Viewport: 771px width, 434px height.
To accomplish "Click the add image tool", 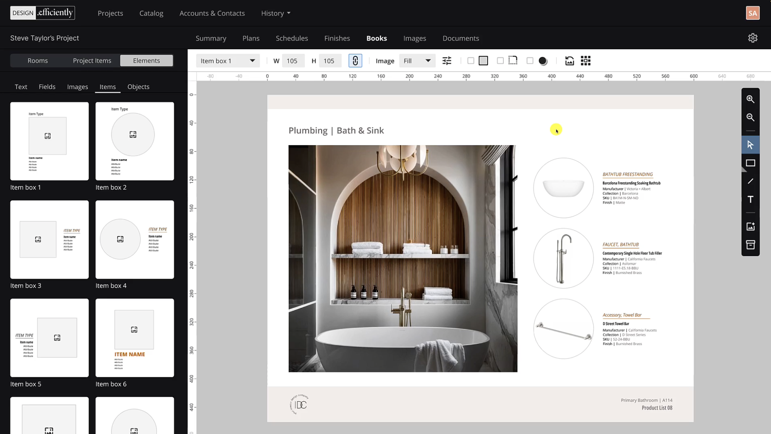I will click(750, 227).
